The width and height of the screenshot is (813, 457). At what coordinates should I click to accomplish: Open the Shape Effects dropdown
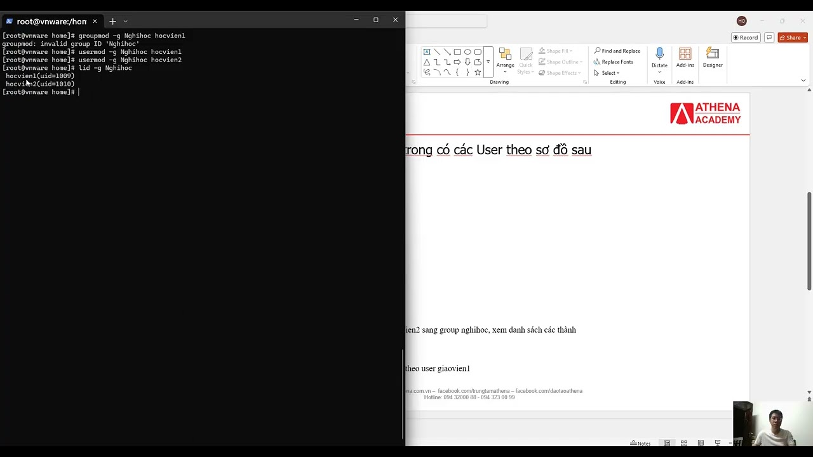click(560, 72)
